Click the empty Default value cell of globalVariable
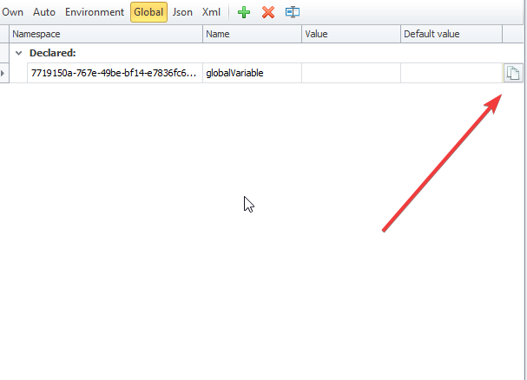This screenshot has width=527, height=380. [451, 73]
